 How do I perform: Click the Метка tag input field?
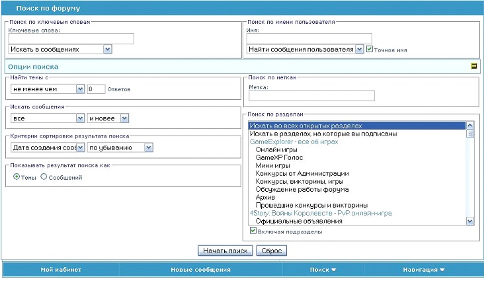tap(311, 96)
